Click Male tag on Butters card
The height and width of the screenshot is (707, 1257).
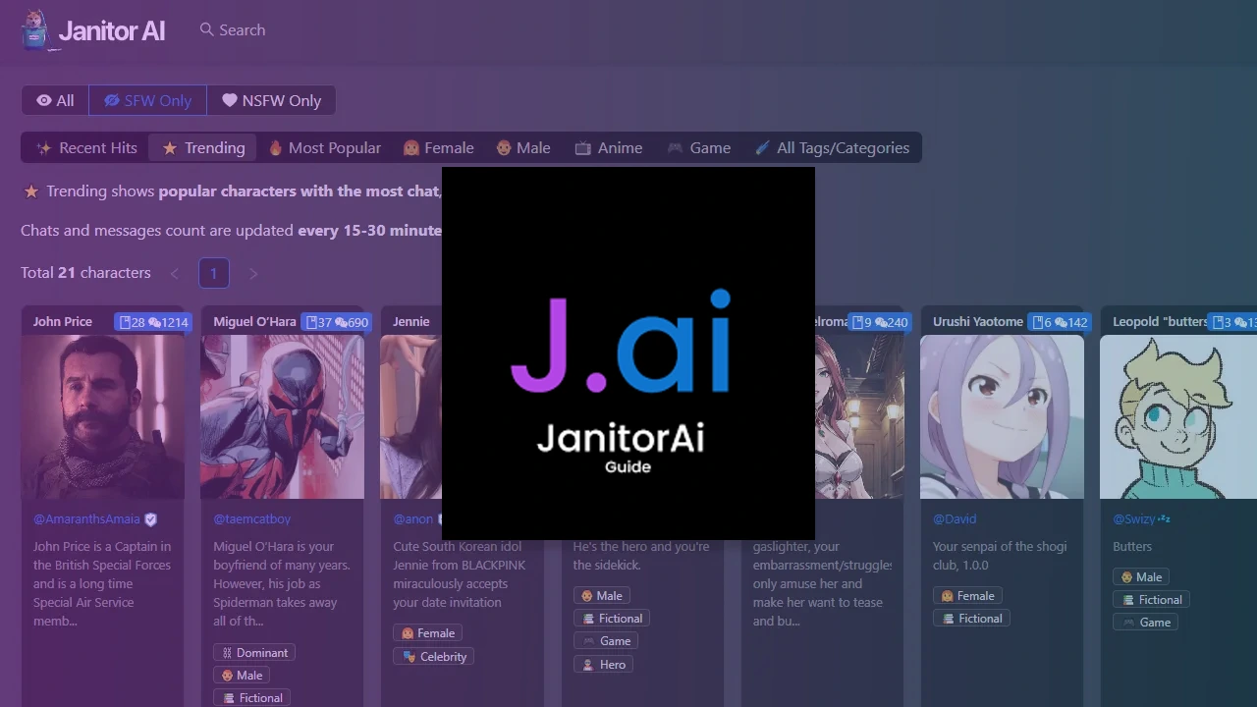(x=1141, y=577)
